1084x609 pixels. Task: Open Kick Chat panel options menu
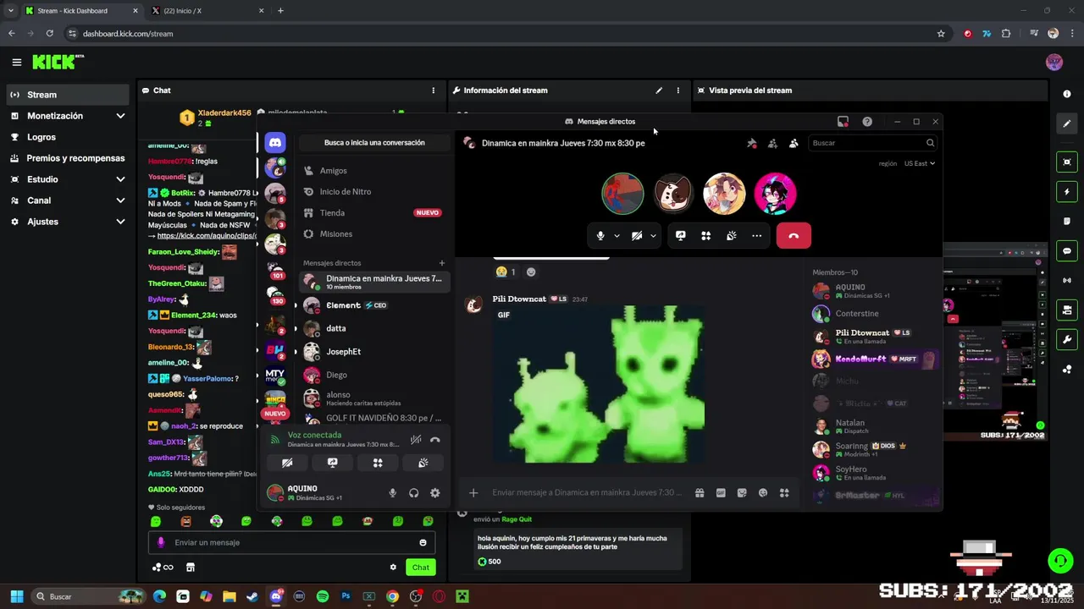434,91
